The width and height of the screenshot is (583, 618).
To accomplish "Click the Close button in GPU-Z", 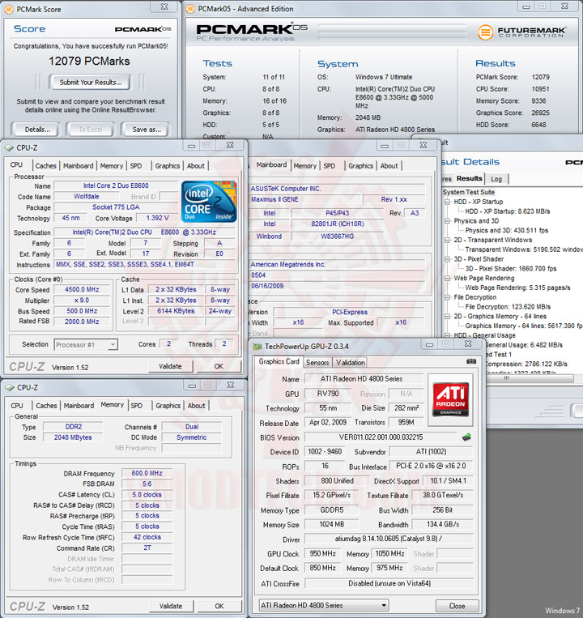I will tap(457, 606).
